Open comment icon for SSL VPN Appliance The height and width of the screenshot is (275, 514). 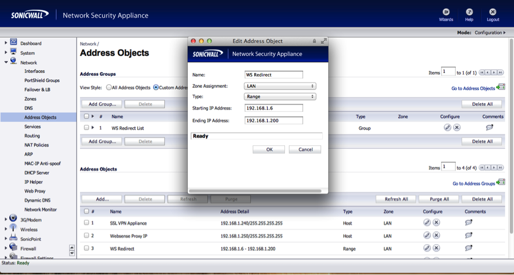[469, 223]
